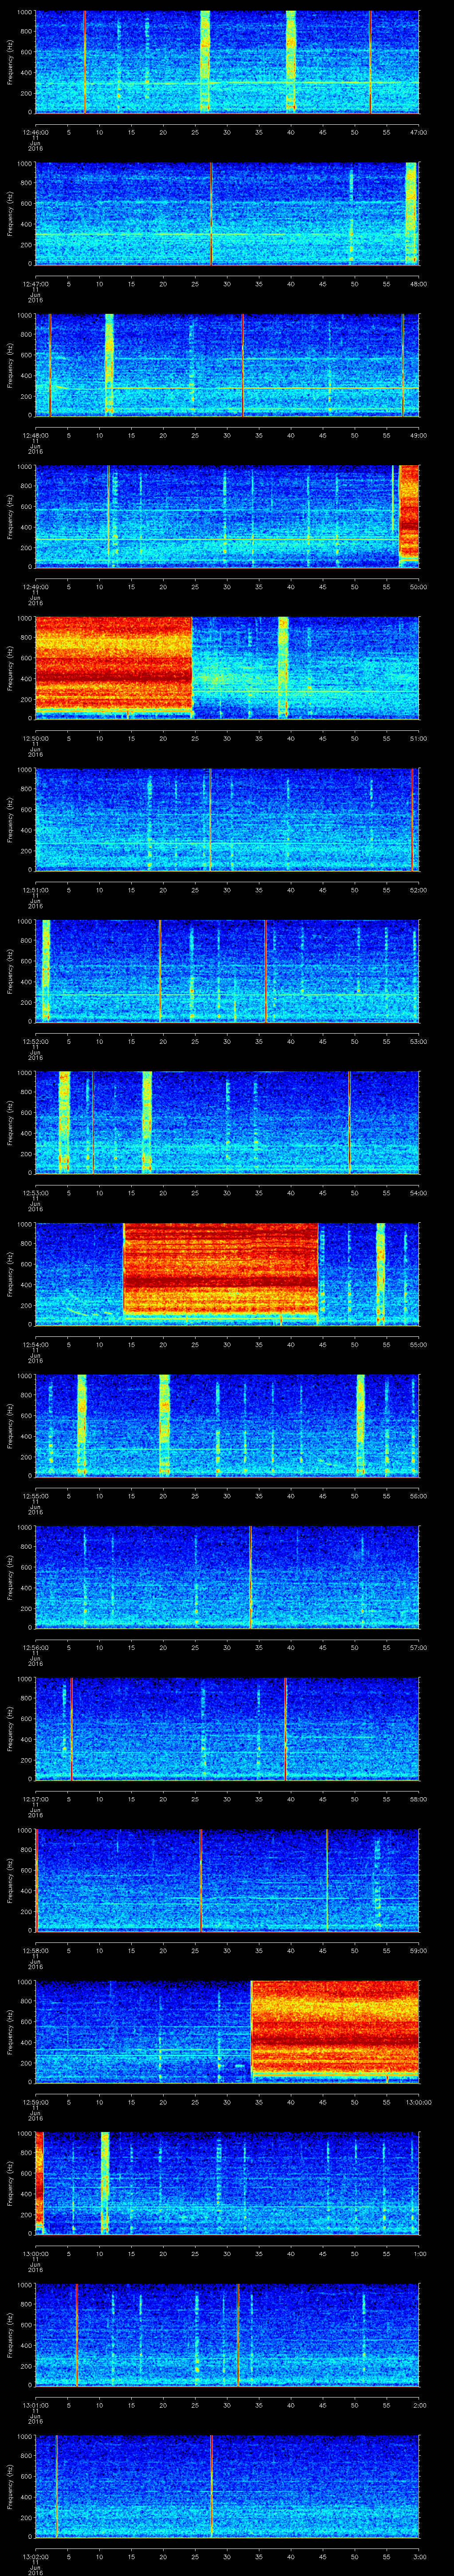Viewport: 454px width, 2576px height.
Task: Select the spectrogram panel starting at 12:47:00
Action: tap(227, 213)
